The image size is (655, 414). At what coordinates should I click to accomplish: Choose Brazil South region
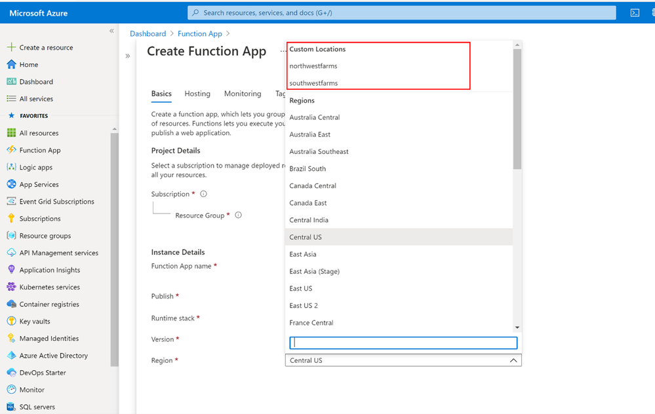click(399, 168)
